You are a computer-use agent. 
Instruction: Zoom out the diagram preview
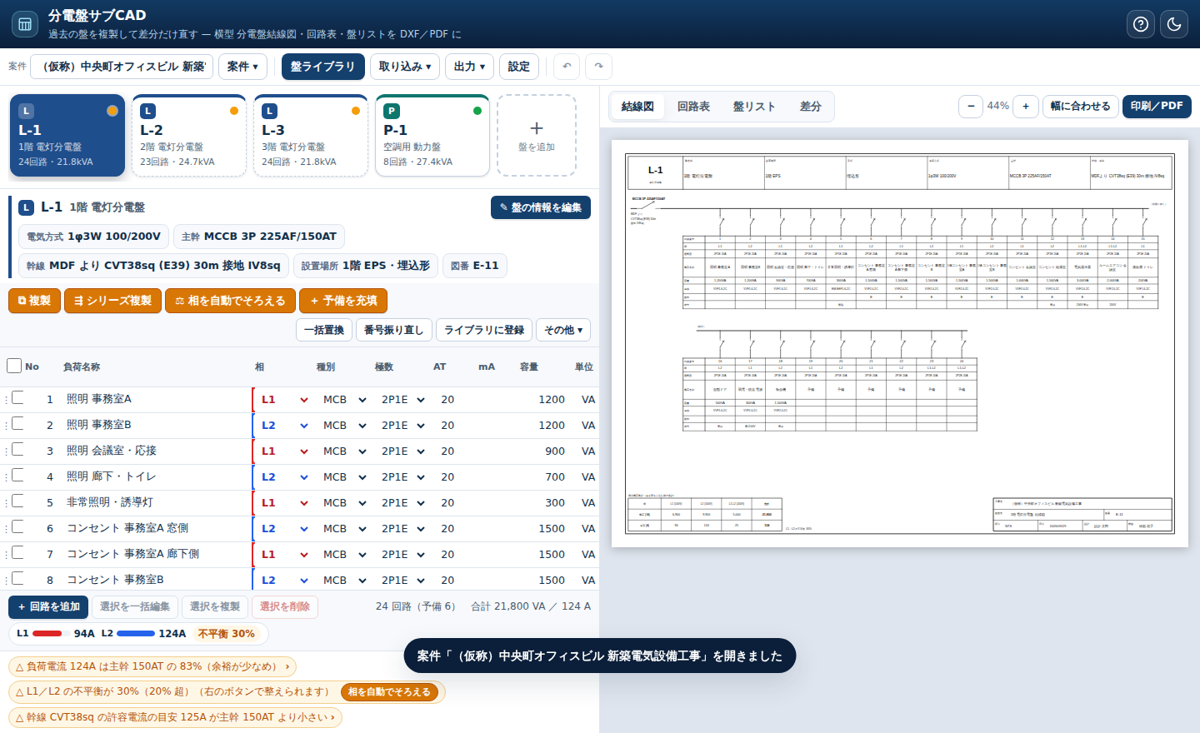(x=971, y=107)
